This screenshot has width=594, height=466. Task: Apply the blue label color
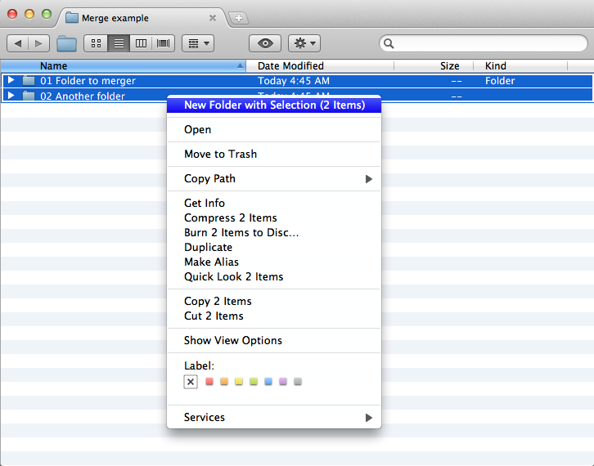[x=268, y=381]
